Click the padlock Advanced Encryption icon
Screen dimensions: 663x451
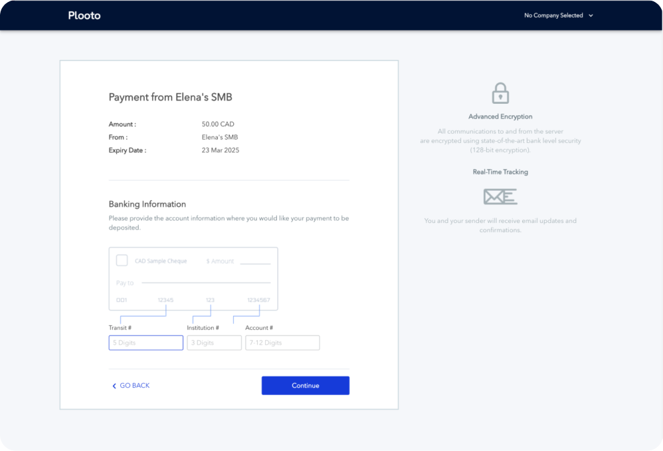pyautogui.click(x=500, y=93)
